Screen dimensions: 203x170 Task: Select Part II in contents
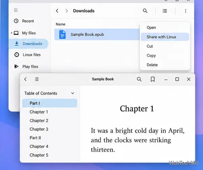[35, 138]
